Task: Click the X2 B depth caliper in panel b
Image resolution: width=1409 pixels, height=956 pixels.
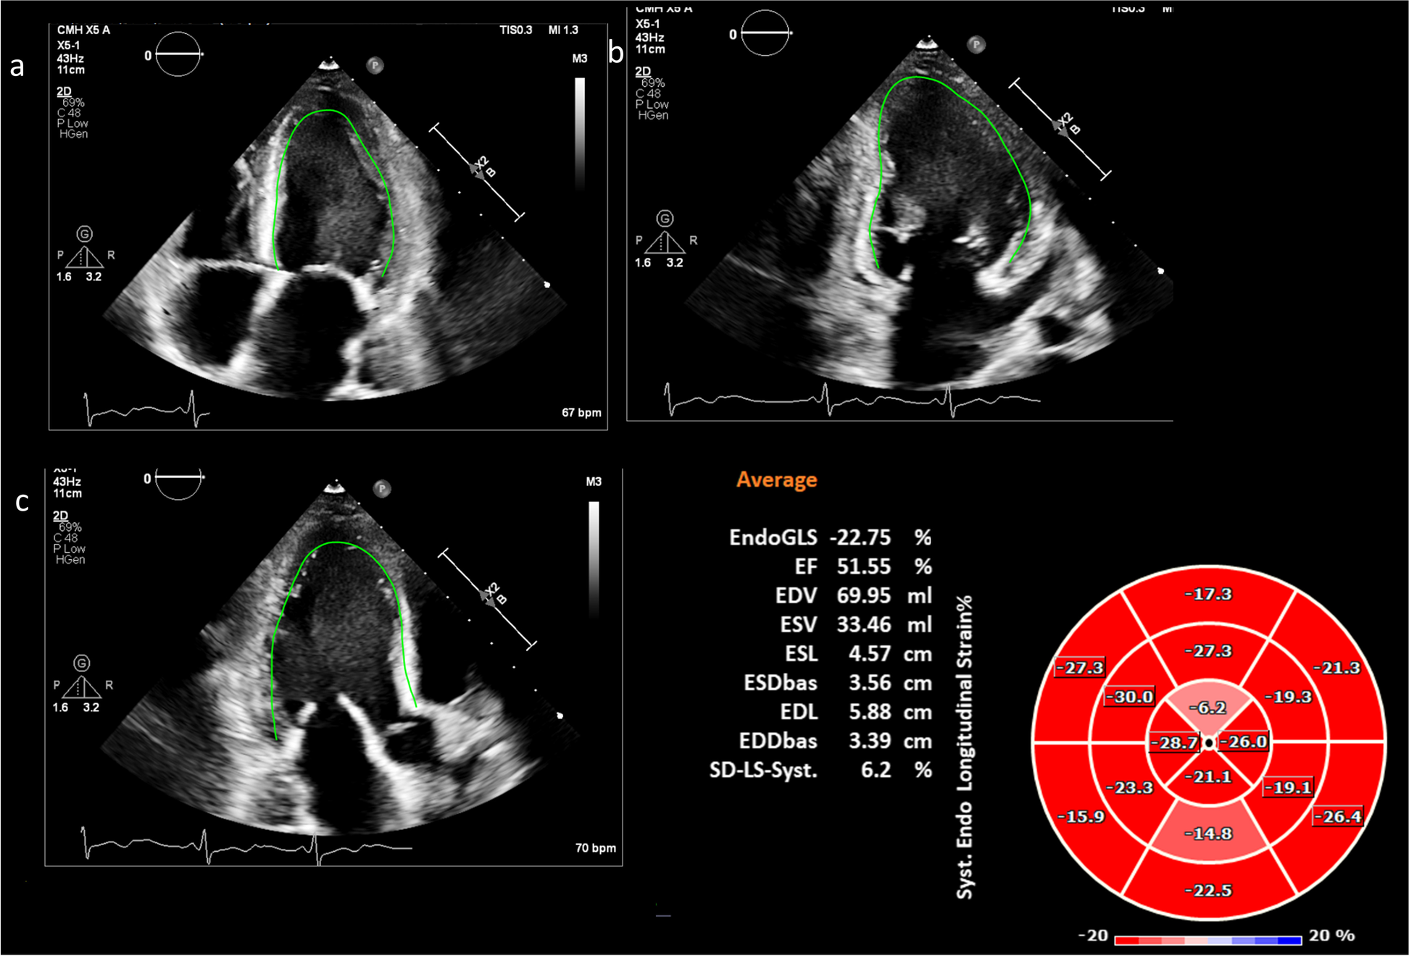Action: (1060, 128)
